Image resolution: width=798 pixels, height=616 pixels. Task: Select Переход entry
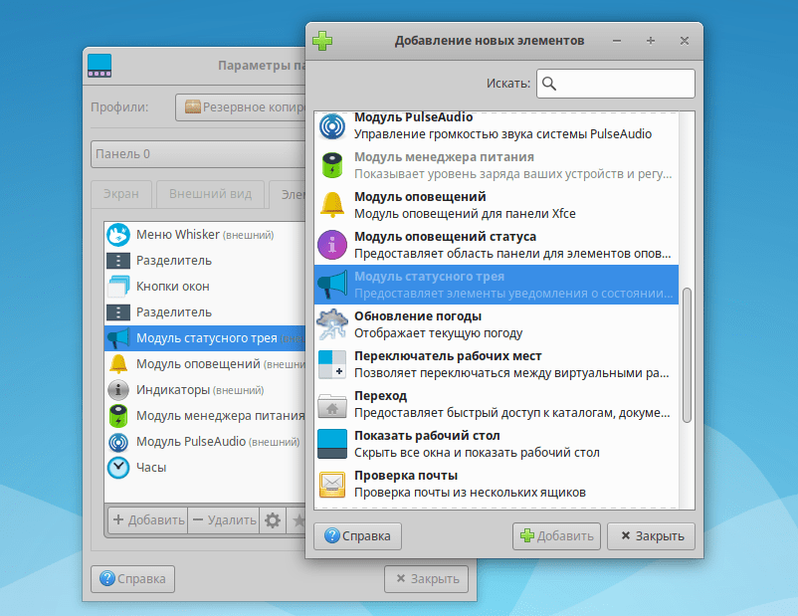coord(497,404)
